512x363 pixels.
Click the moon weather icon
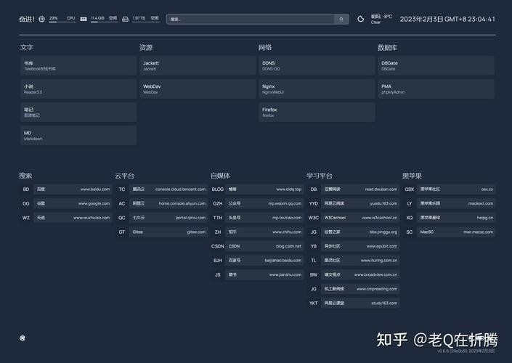pyautogui.click(x=360, y=19)
